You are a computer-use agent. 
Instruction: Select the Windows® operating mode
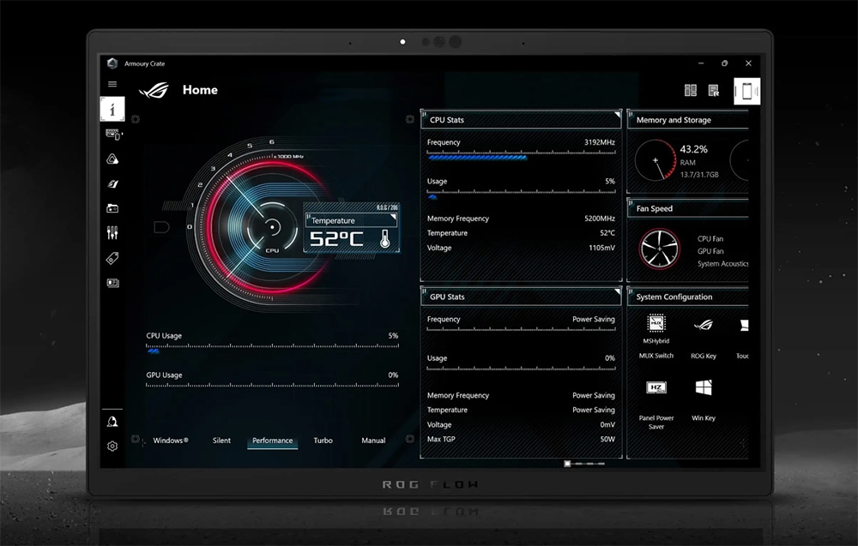pyautogui.click(x=171, y=441)
